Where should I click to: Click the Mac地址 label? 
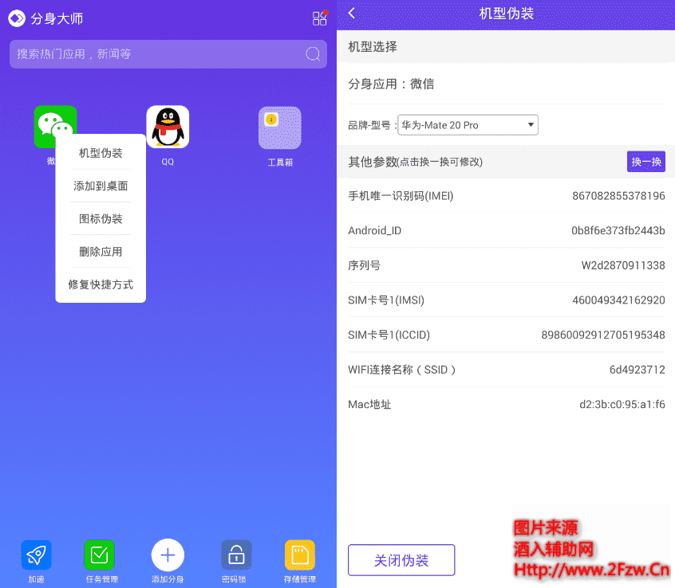(369, 405)
